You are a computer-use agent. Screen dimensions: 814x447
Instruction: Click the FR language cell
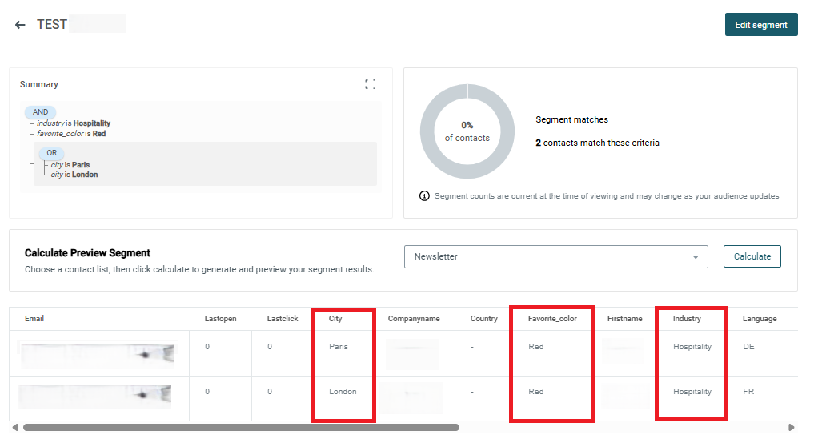pyautogui.click(x=748, y=392)
